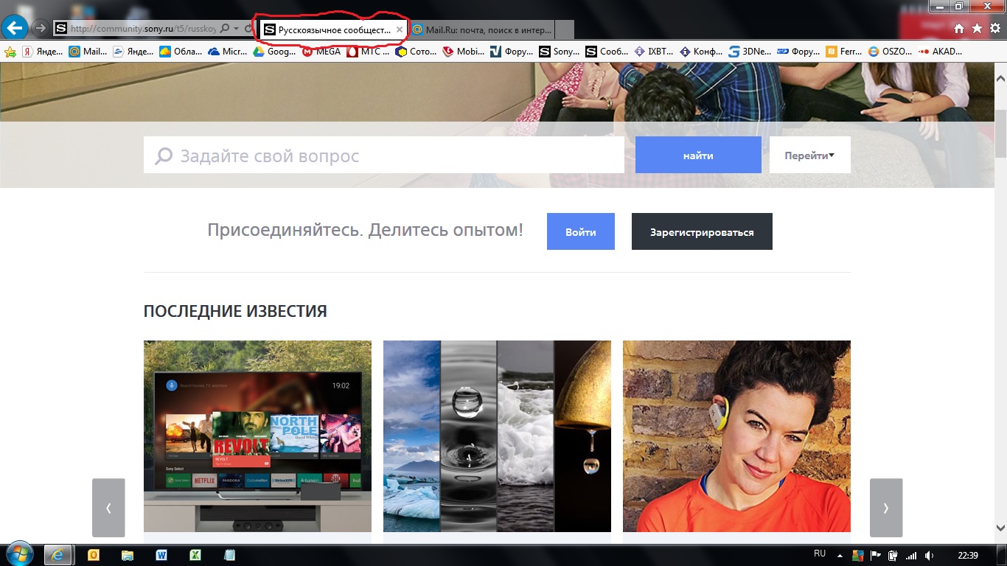Click the Задайте свой вопрос search field
Screen dimensions: 1007x566
[383, 156]
